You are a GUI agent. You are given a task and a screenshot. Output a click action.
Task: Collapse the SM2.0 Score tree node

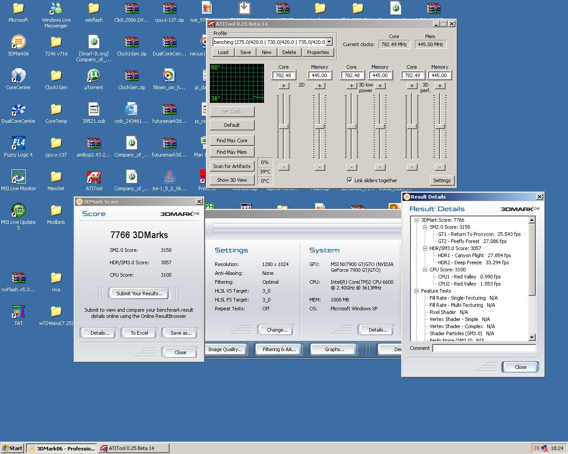click(425, 227)
